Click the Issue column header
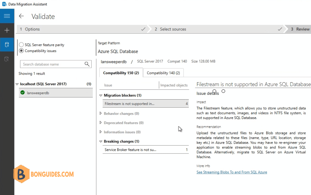 point(108,85)
